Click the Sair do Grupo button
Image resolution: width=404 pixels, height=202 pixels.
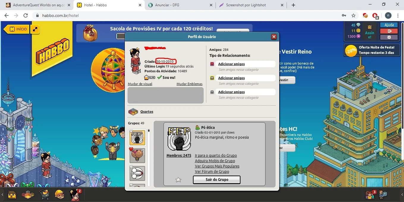pos(217,180)
